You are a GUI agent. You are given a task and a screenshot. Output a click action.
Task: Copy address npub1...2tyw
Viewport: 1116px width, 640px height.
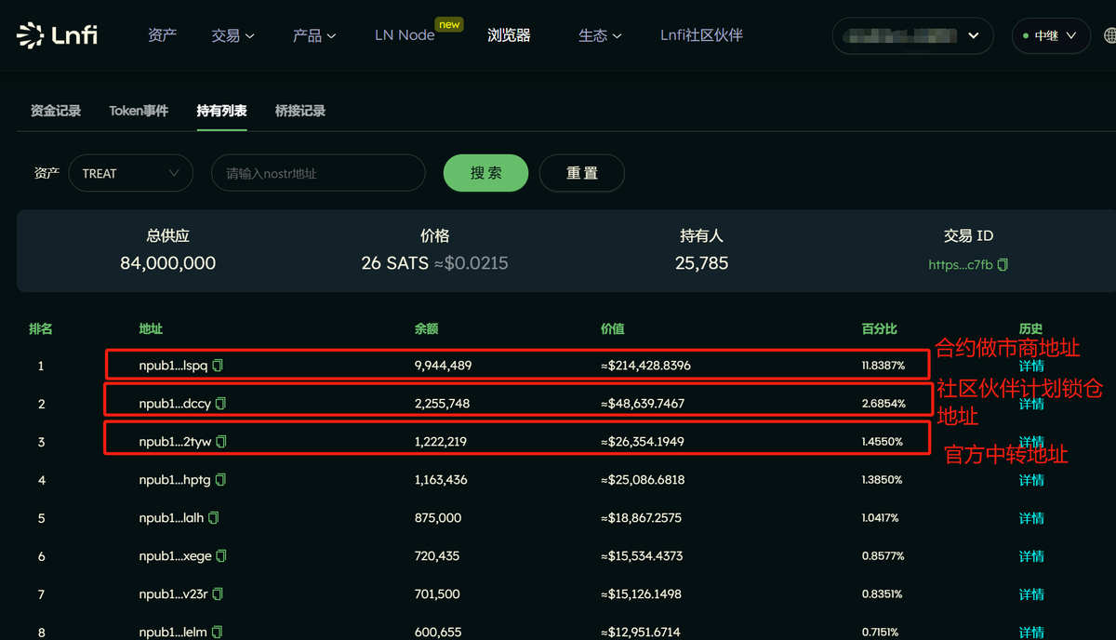[221, 442]
